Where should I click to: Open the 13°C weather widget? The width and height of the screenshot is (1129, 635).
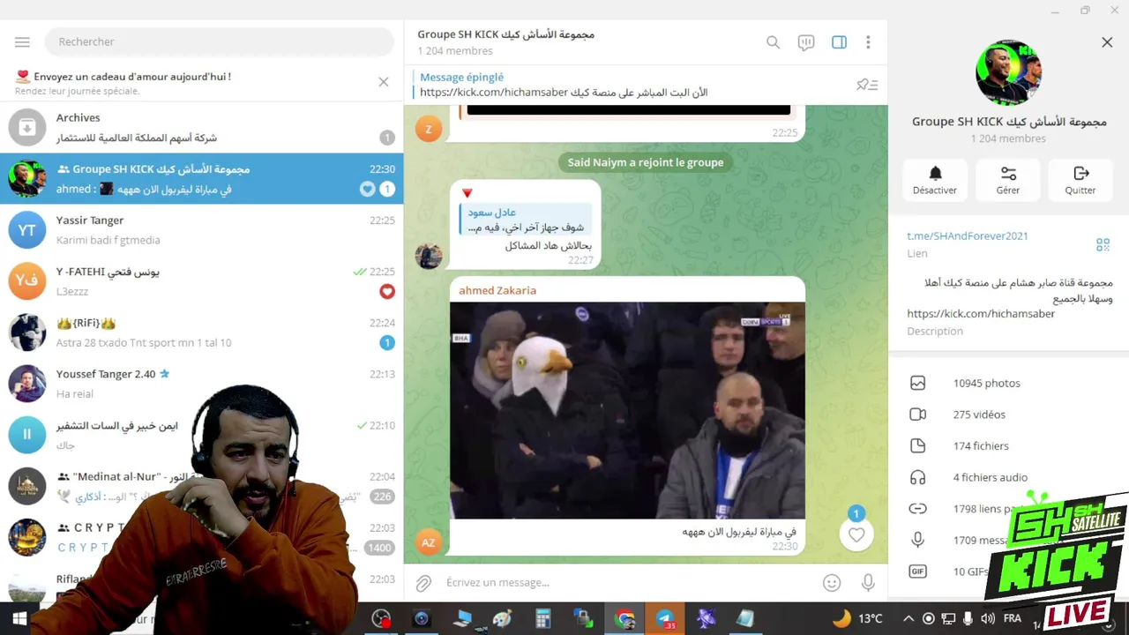coord(857,618)
